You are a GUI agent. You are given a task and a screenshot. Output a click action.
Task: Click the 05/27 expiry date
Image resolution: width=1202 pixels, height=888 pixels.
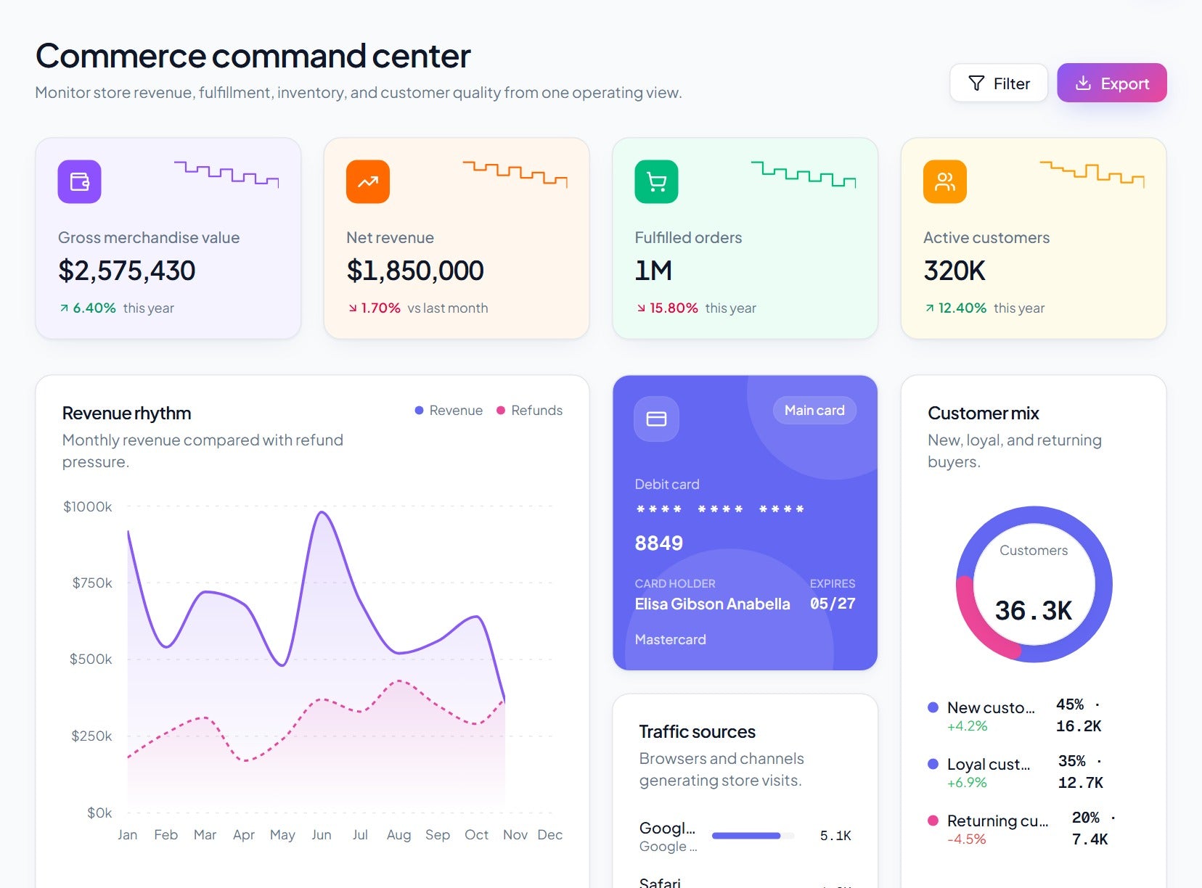tap(833, 604)
